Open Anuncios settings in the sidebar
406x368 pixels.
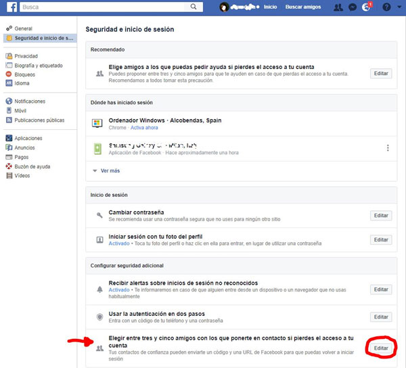[x=24, y=147]
